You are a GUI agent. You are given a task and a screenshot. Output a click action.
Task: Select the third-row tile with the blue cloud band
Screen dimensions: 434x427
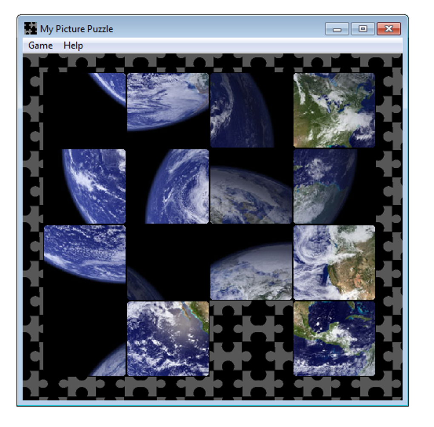pos(85,262)
